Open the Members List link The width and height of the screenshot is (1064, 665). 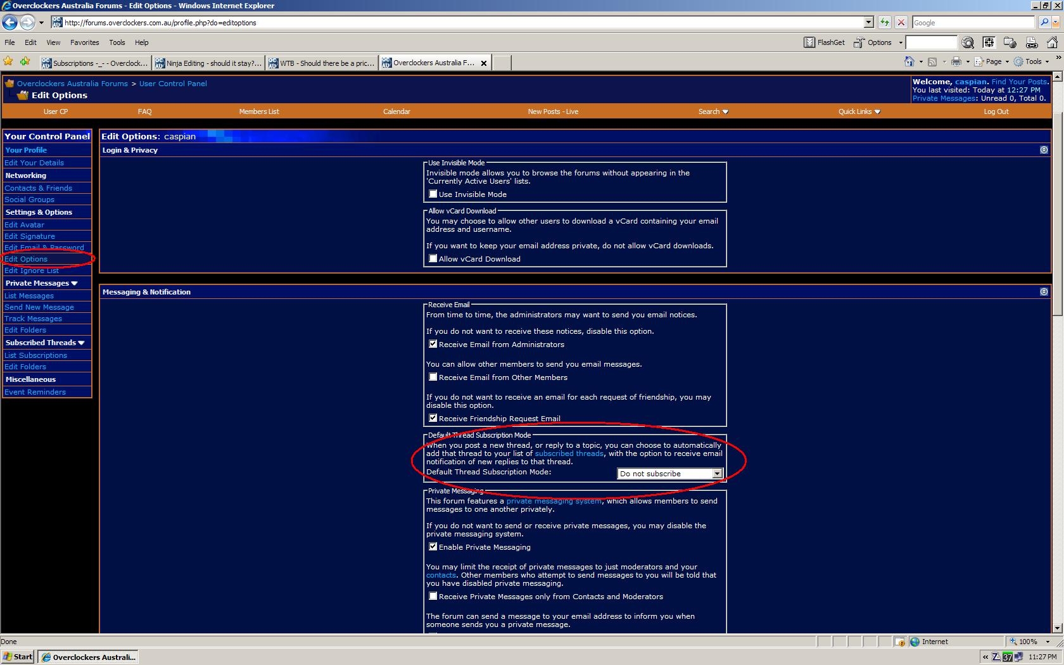(258, 111)
